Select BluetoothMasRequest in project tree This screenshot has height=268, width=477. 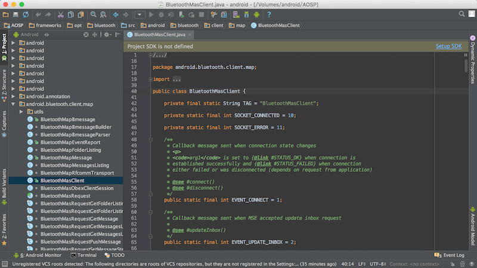(65, 196)
